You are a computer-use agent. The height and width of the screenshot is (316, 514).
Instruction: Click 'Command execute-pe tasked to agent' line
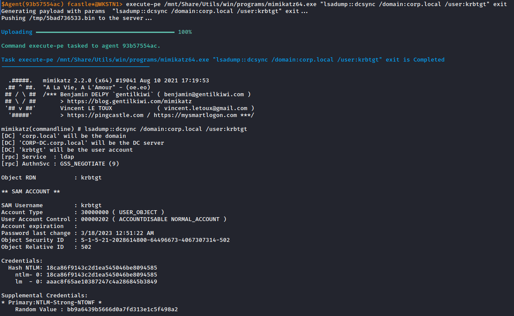pos(81,46)
